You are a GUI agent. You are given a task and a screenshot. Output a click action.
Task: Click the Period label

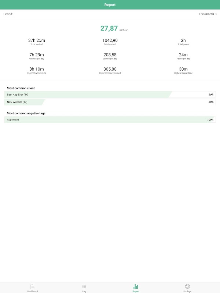click(x=8, y=14)
